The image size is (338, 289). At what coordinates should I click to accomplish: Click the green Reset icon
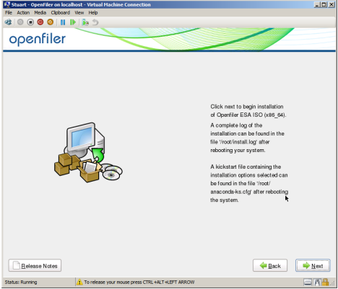[73, 22]
